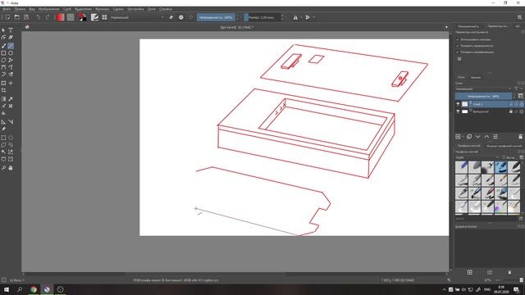
Task: Select the Crop tool
Action: click(x=3, y=90)
